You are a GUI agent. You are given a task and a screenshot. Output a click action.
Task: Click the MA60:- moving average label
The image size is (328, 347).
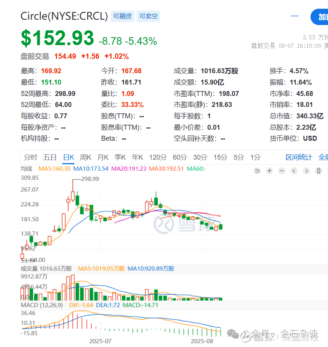[197, 169]
